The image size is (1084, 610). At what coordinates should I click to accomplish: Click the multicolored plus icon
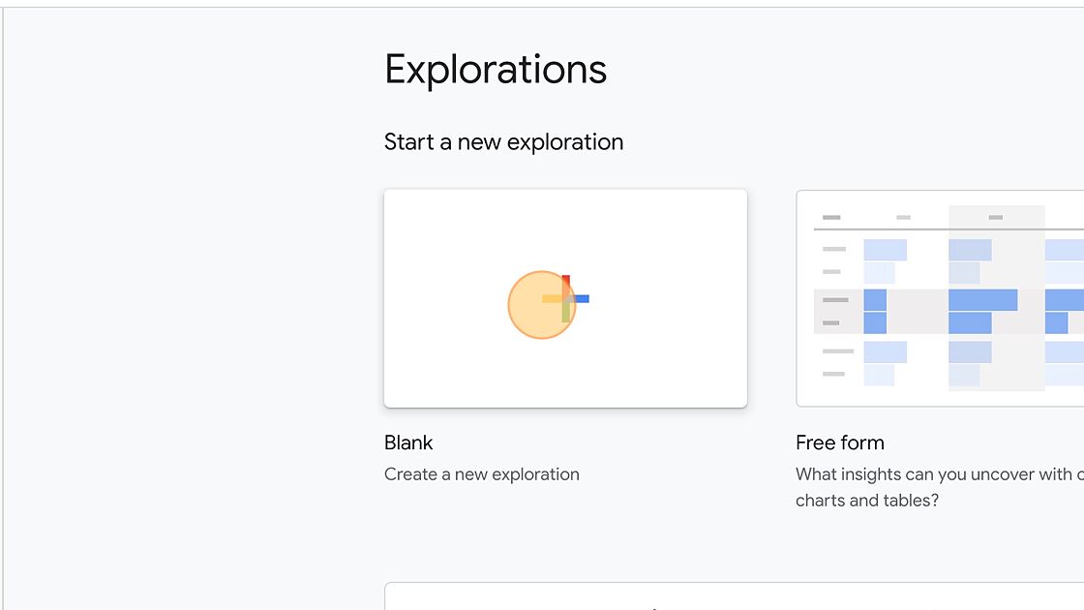566,298
